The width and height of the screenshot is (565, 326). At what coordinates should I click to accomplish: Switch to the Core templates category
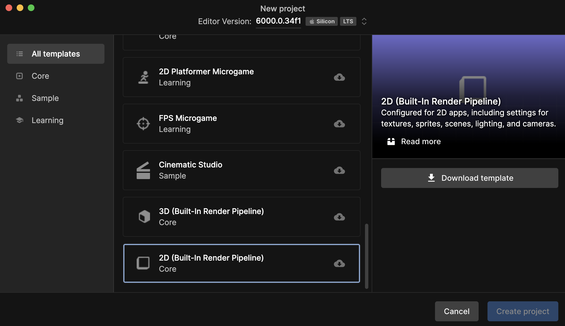56,76
